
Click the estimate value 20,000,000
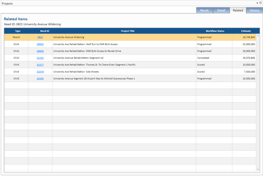(x=249, y=51)
